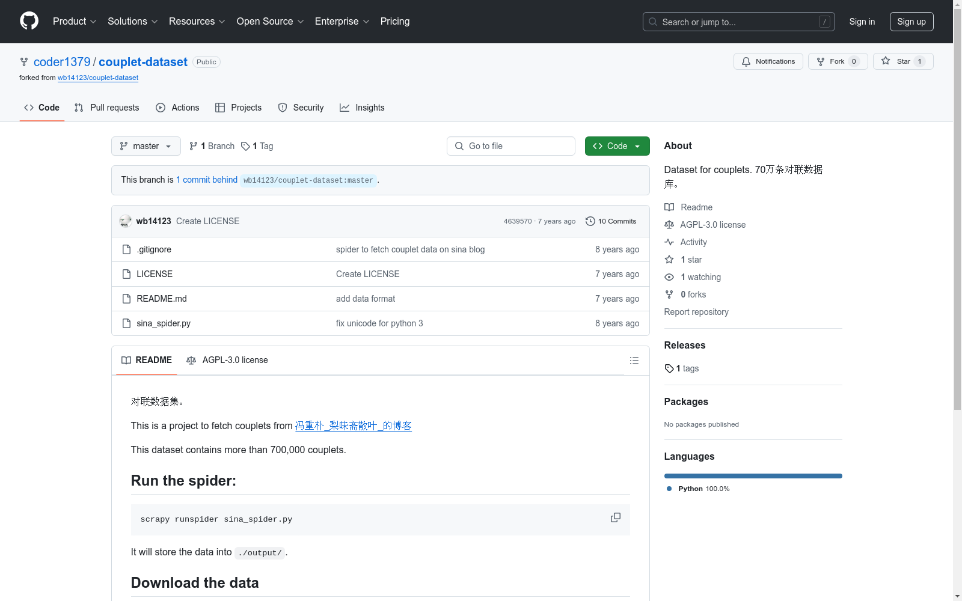Click the copy code button for scrapy command
This screenshot has width=962, height=601.
pyautogui.click(x=616, y=518)
